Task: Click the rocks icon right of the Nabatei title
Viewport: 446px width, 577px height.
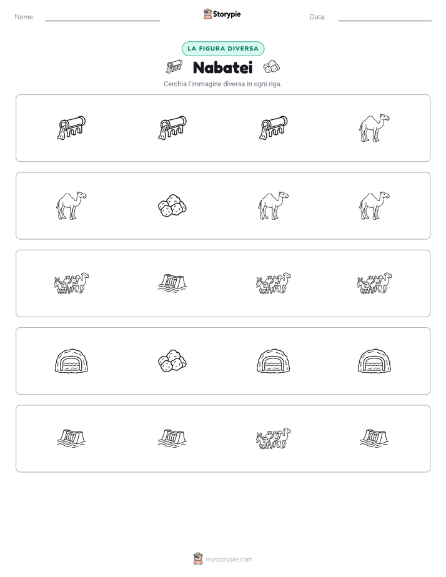Action: [x=271, y=67]
